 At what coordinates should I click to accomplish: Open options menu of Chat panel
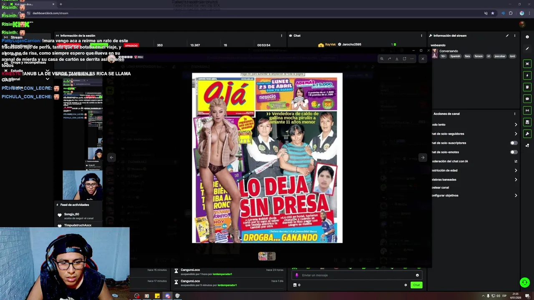pos(421,36)
